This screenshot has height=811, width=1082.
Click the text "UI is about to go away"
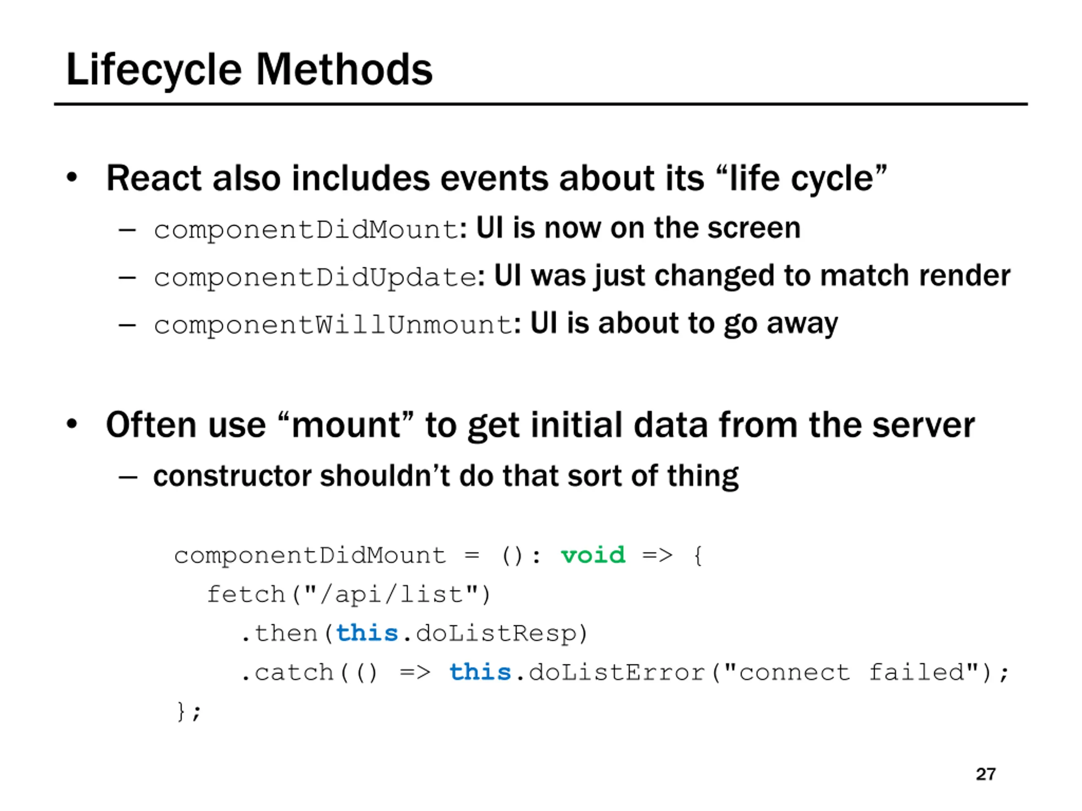pos(684,324)
